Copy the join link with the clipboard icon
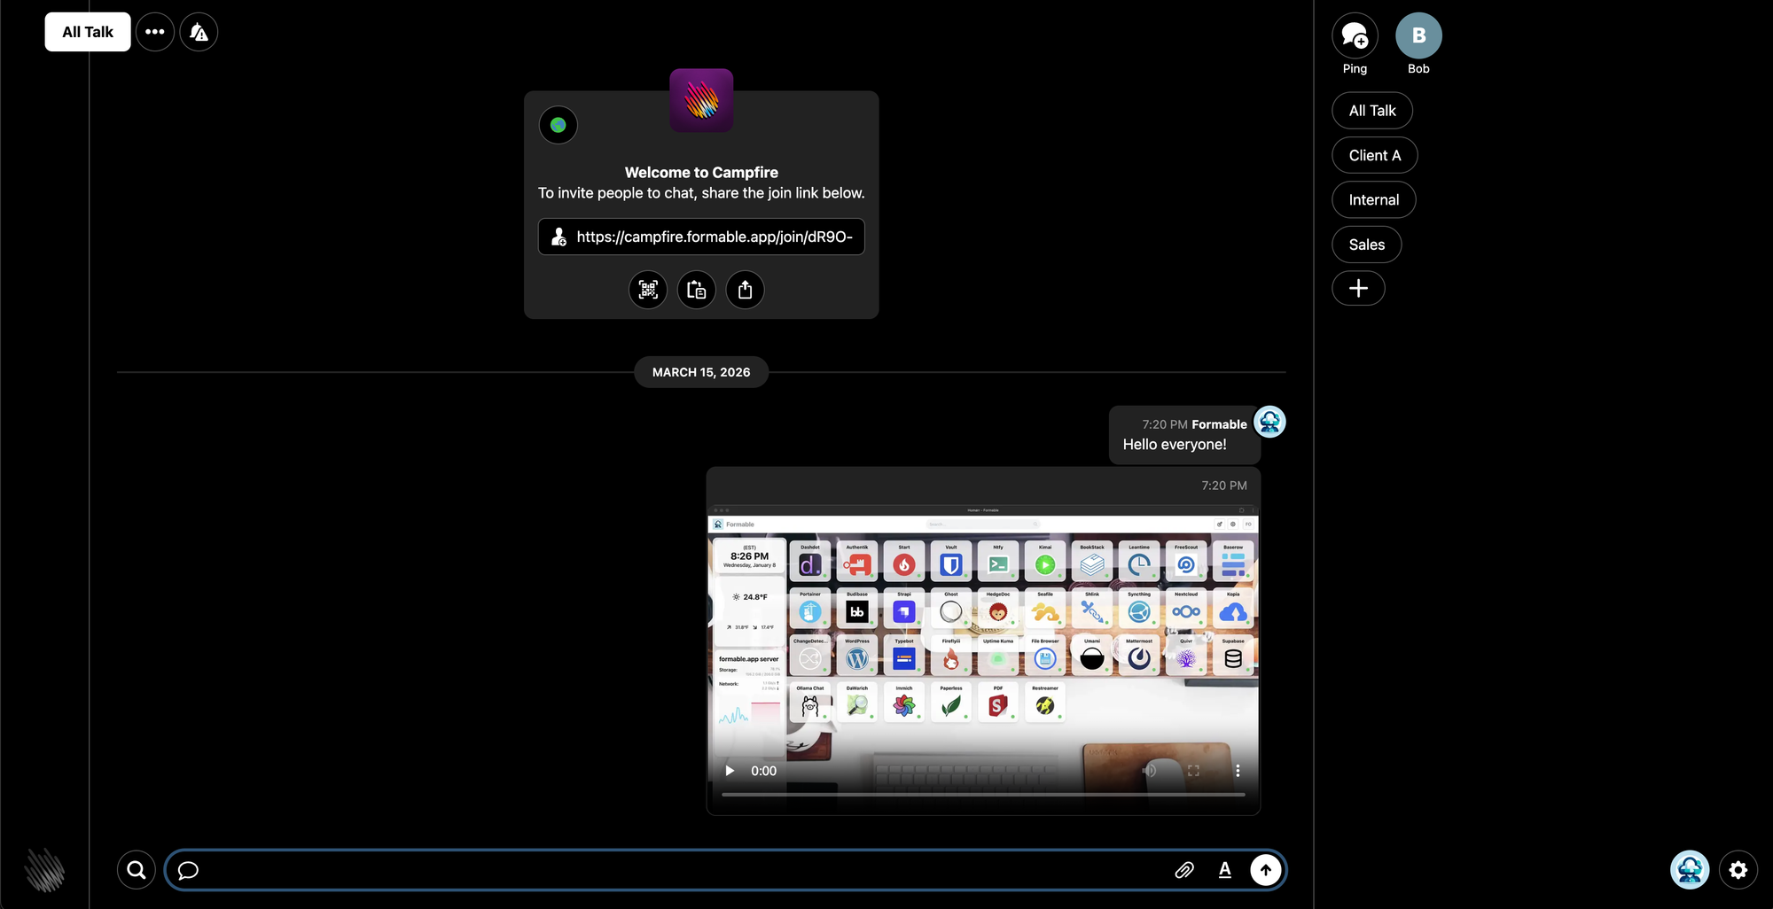 coord(696,290)
